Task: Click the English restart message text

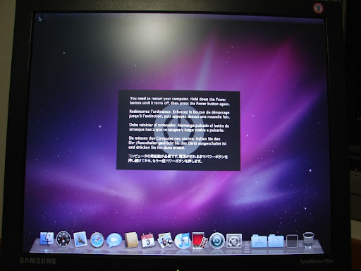Action: tap(180, 102)
